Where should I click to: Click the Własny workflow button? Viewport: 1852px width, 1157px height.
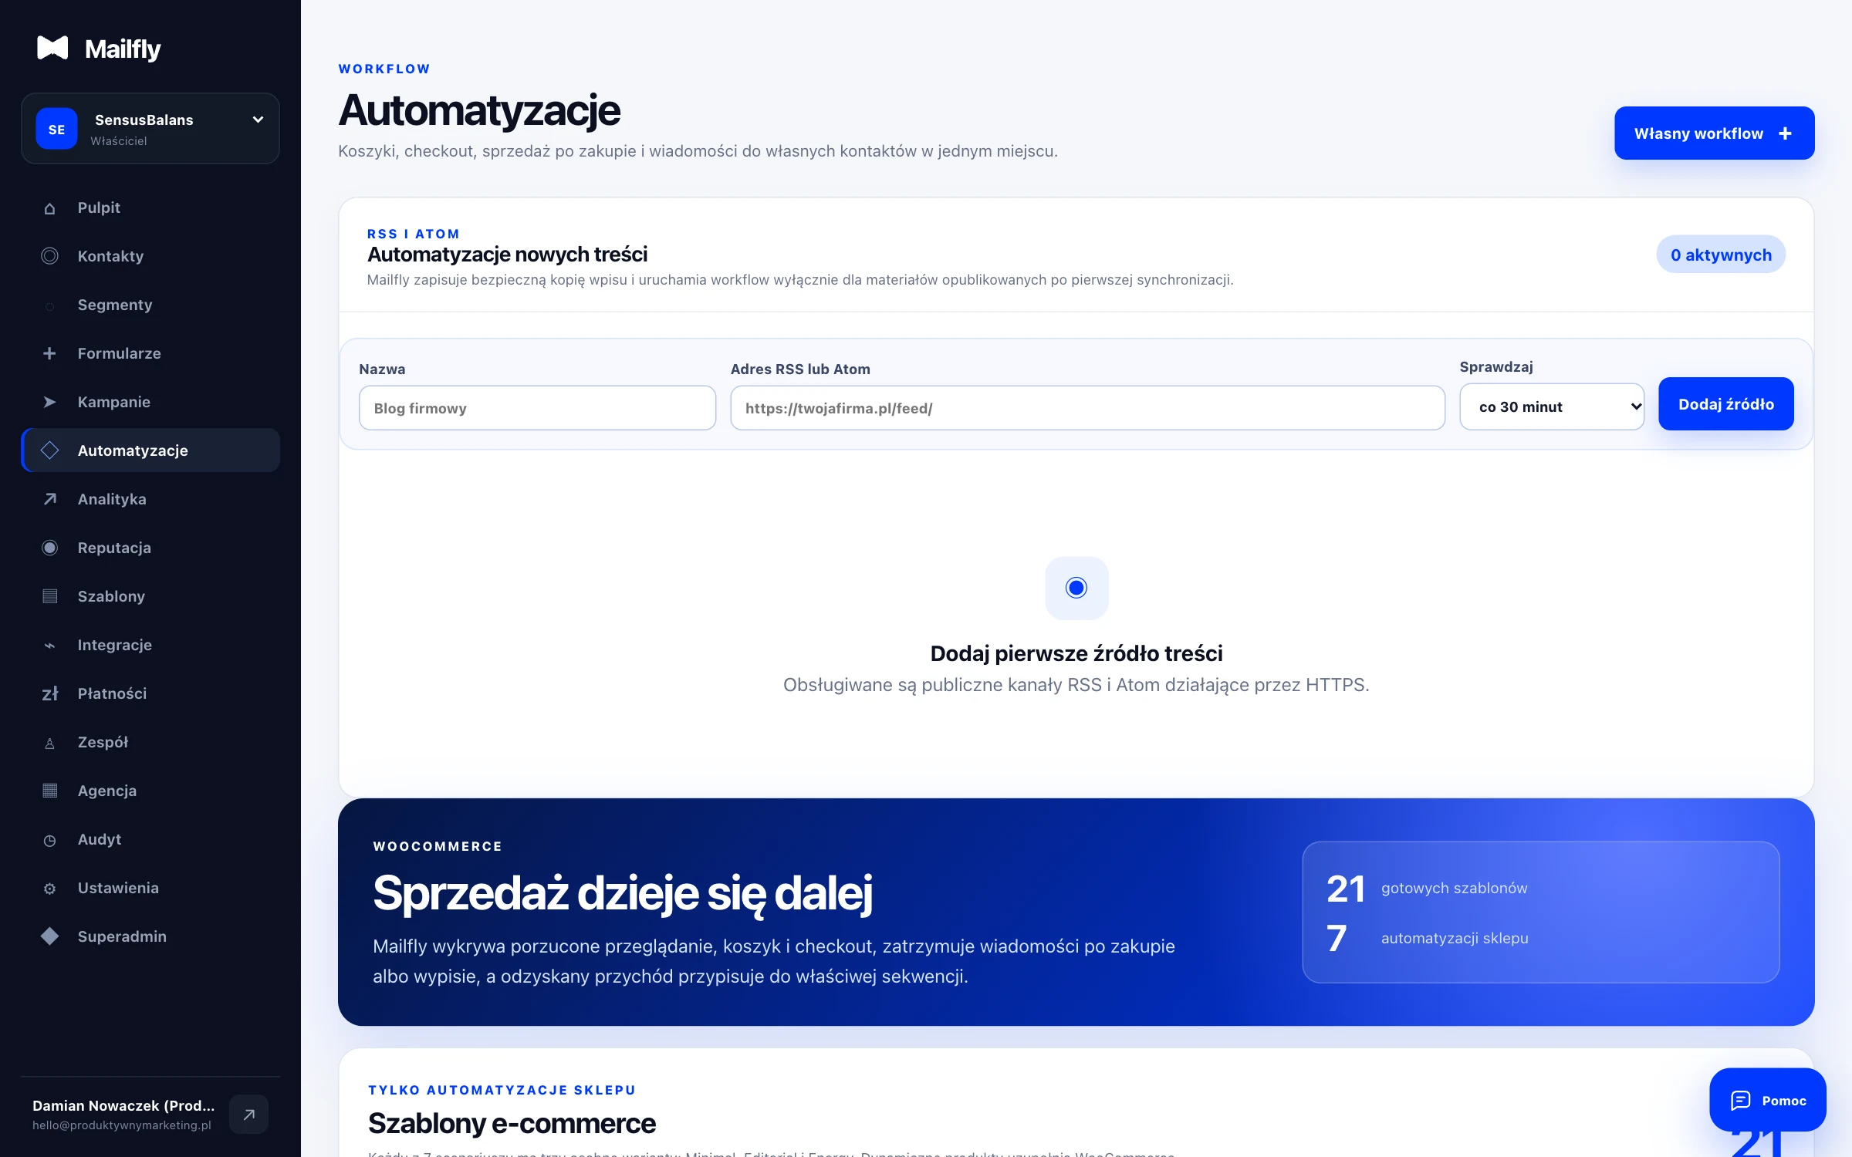1714,133
